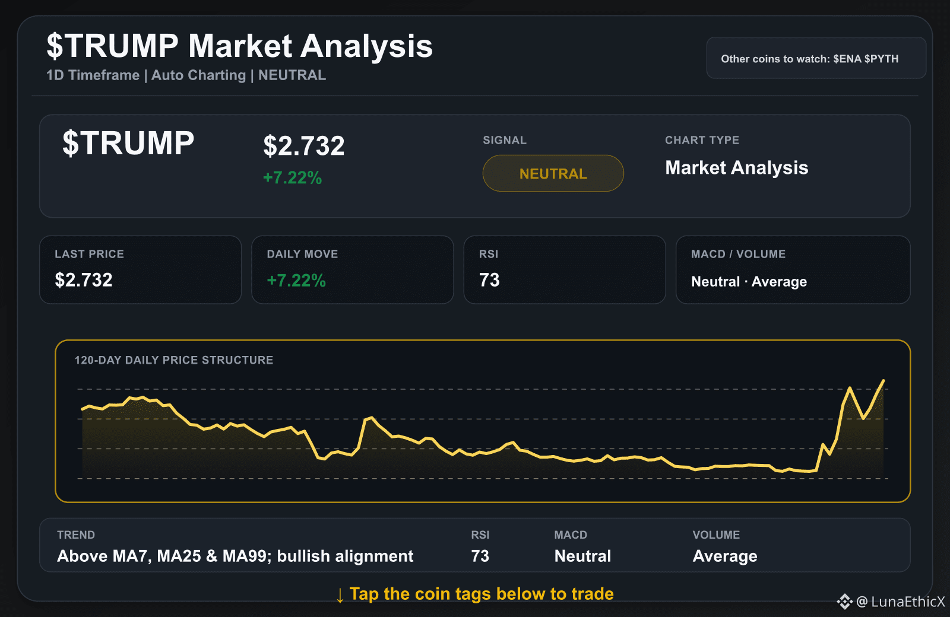Click the $2.732 price in the header card

pos(304,146)
